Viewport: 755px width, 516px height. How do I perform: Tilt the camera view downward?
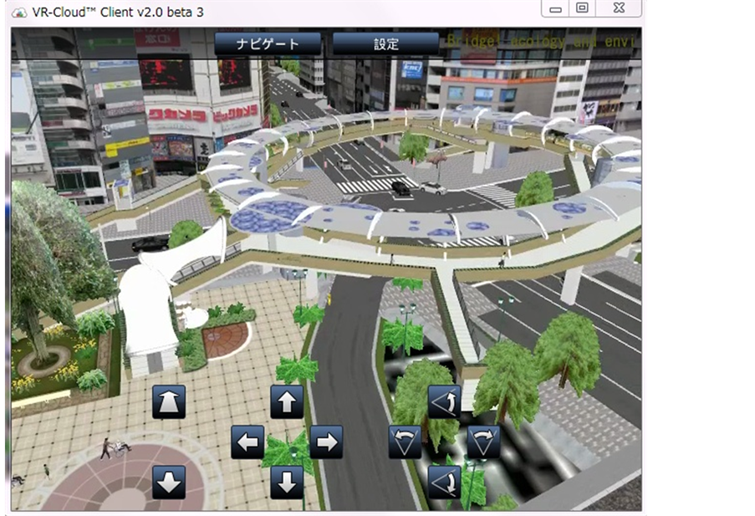(444, 482)
